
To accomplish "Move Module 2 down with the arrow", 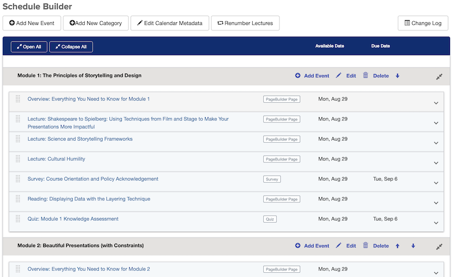I will 413,246.
